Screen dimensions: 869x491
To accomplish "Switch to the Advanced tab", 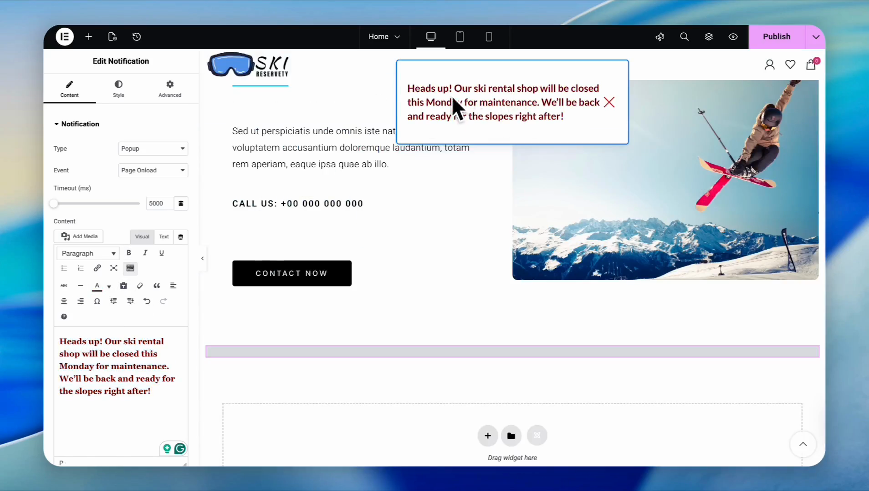I will (170, 89).
